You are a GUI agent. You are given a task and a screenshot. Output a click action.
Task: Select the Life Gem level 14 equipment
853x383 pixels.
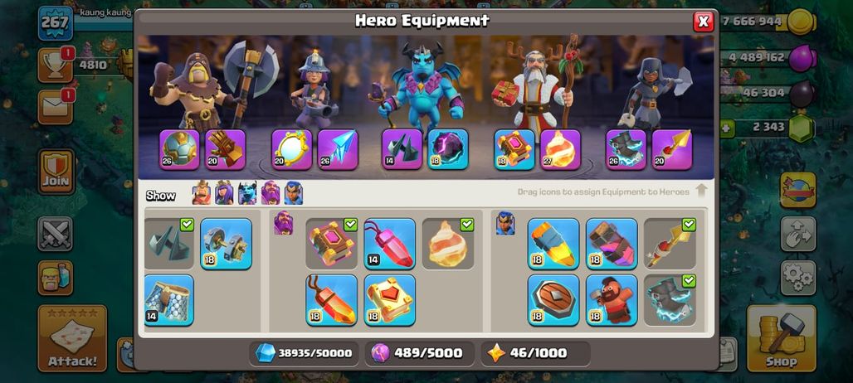click(389, 244)
